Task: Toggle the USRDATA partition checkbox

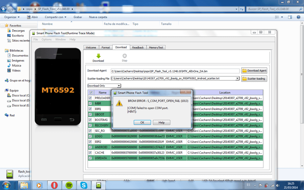Action: coord(90,158)
